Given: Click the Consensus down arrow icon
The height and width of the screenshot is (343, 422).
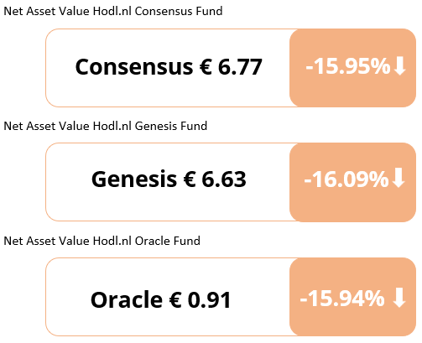Looking at the screenshot, I should (399, 66).
